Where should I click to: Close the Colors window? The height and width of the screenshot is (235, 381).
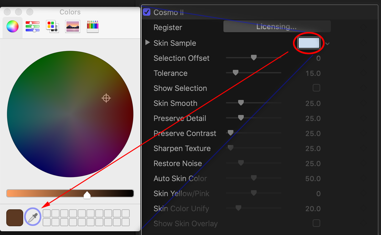click(7, 12)
